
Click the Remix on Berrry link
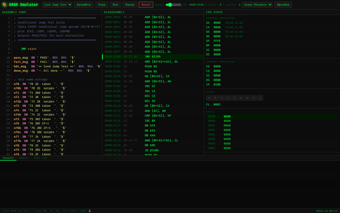pos(327,211)
